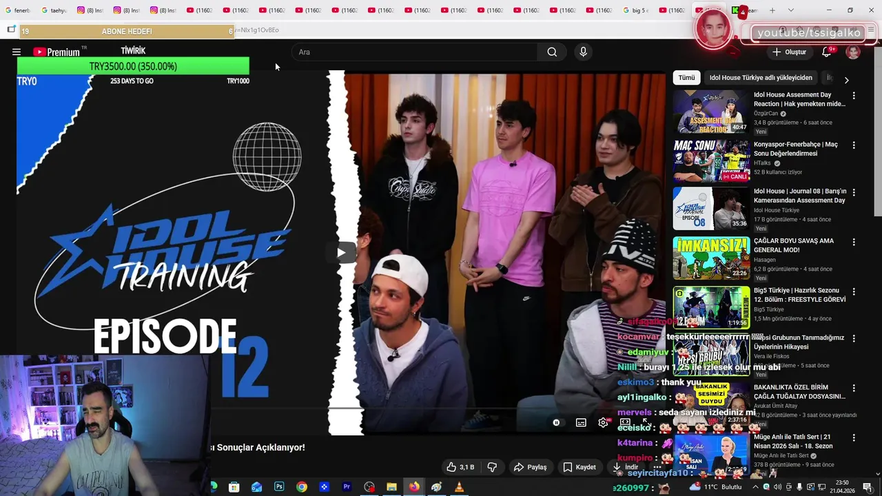This screenshot has height=496, width=882.
Task: Dislike the video
Action: (492, 467)
